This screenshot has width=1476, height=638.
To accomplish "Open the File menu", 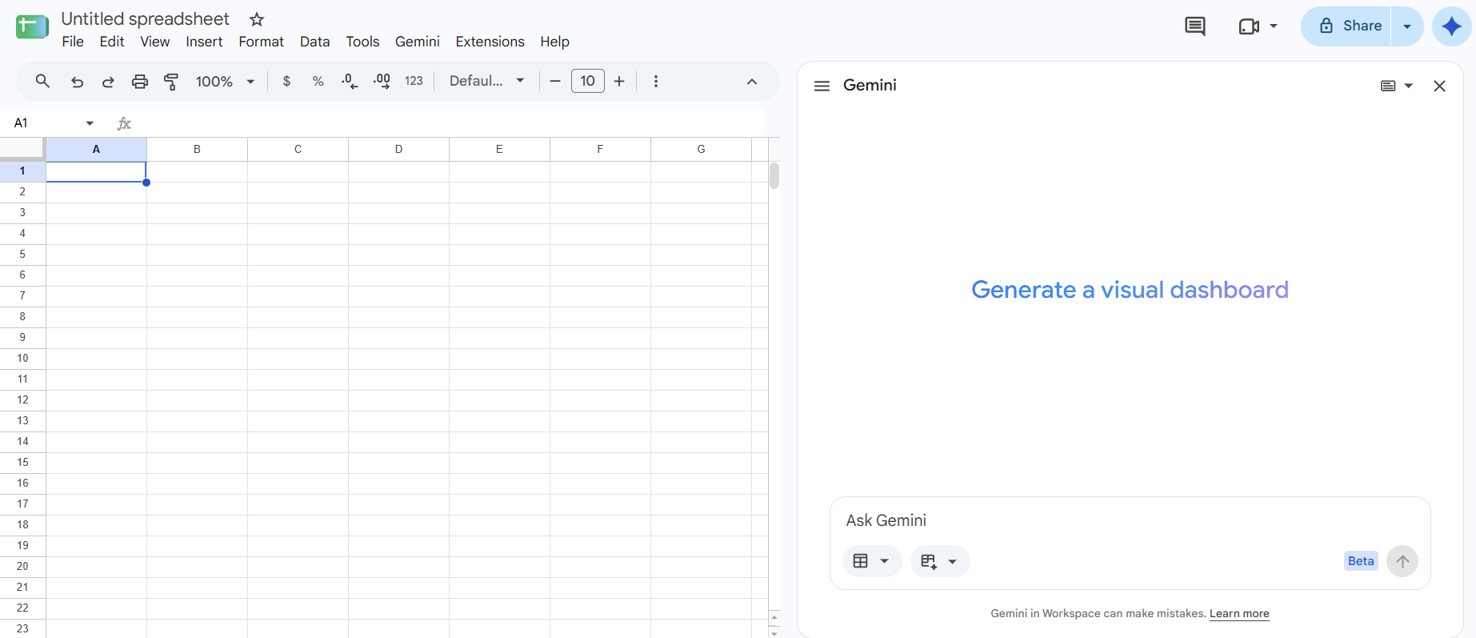I will [73, 42].
